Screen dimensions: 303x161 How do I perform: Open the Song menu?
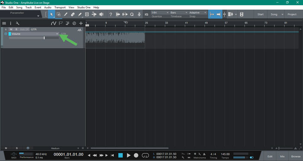click(x=19, y=7)
